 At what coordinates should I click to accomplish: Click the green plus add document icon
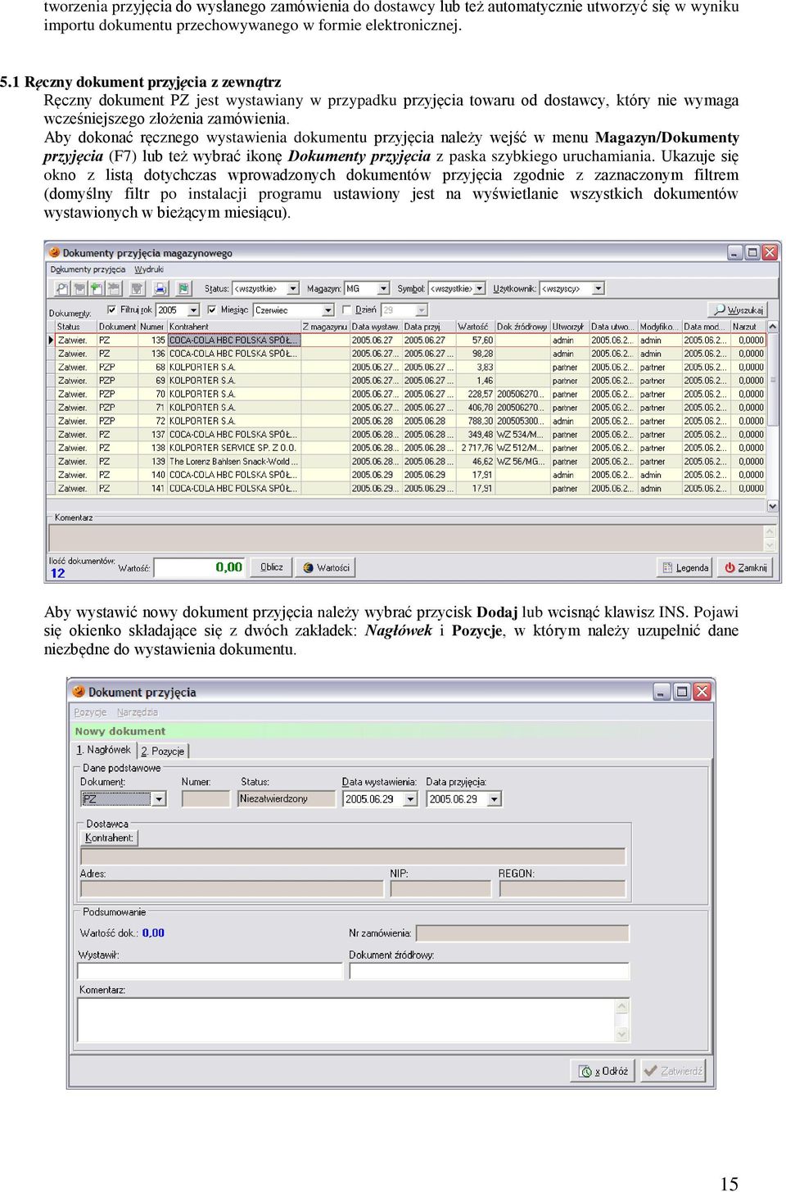(97, 288)
